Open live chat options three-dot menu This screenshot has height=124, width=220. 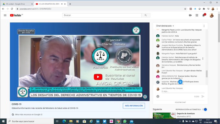pos(204,26)
